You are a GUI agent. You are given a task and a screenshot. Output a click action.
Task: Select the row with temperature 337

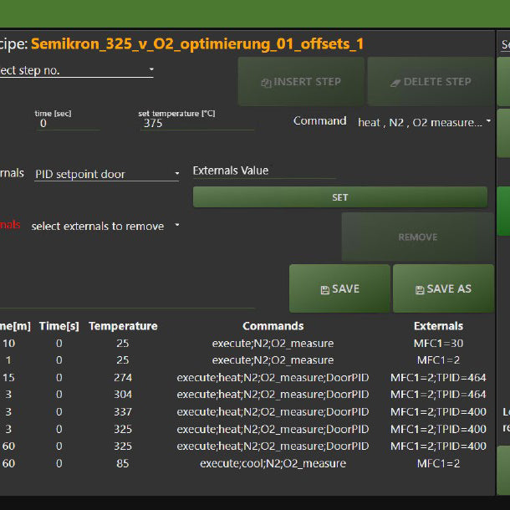coord(243,412)
